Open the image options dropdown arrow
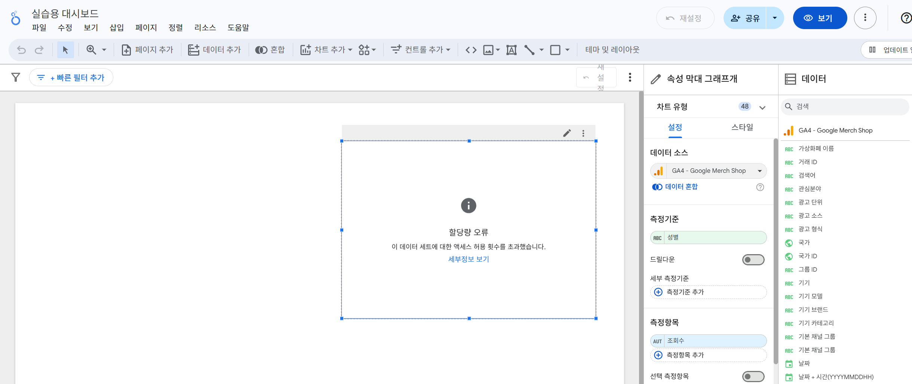The image size is (912, 384). [x=498, y=50]
